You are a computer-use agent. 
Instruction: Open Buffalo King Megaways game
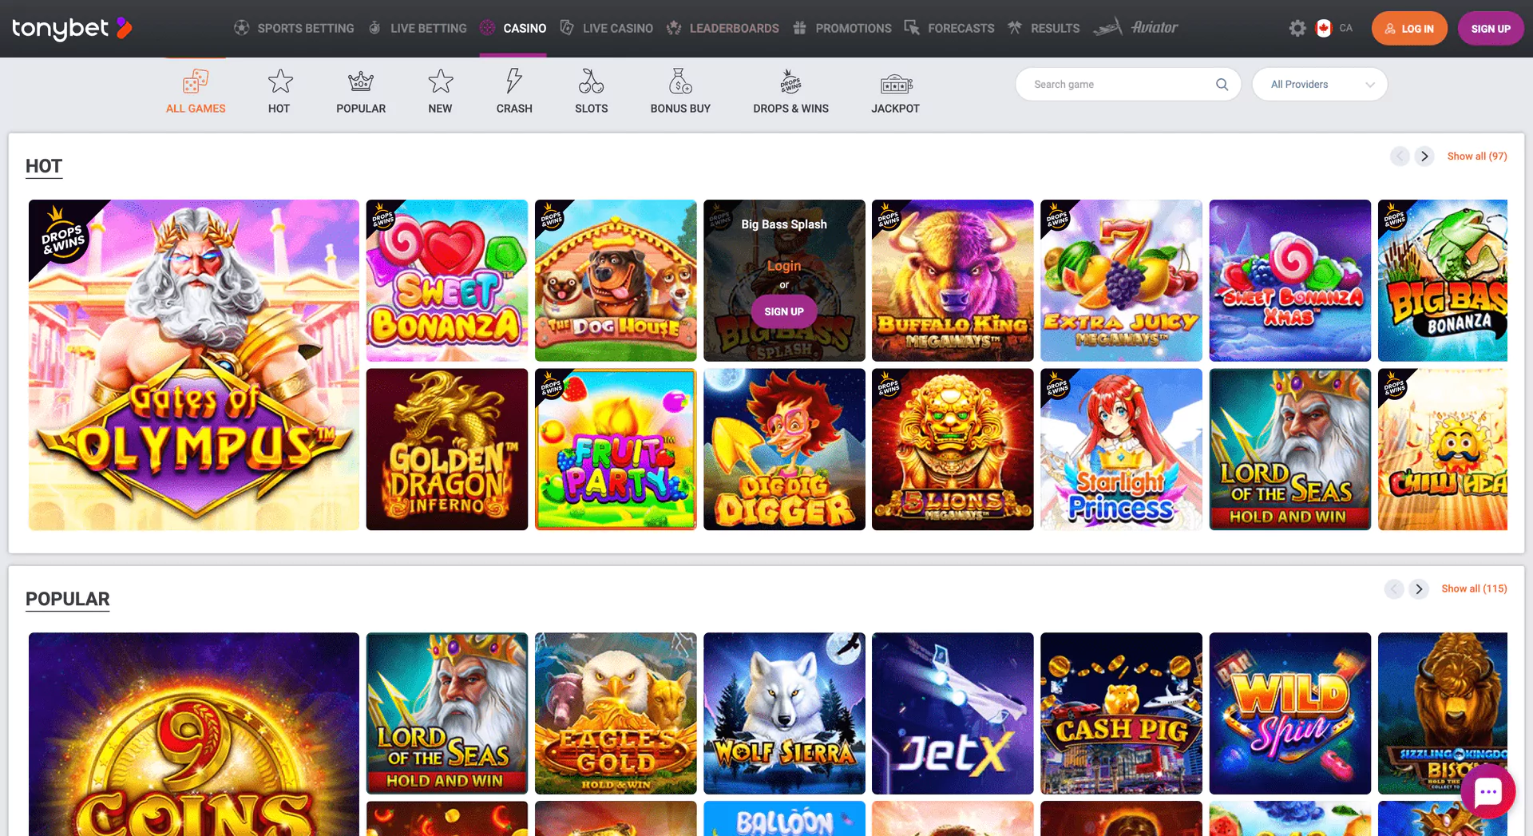[953, 280]
